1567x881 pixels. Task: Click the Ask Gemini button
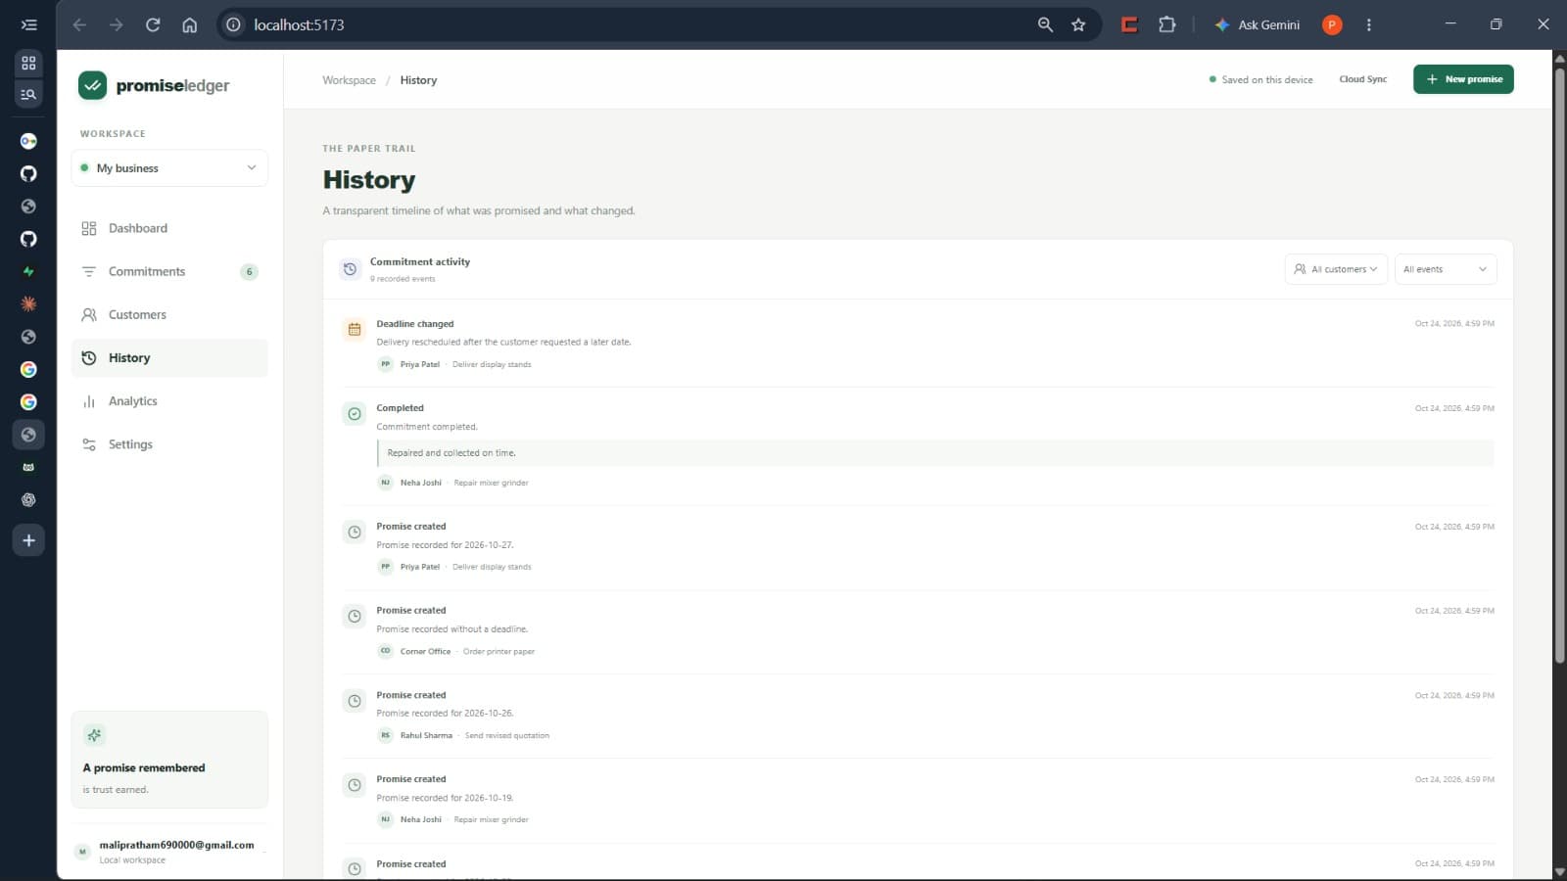(x=1258, y=24)
